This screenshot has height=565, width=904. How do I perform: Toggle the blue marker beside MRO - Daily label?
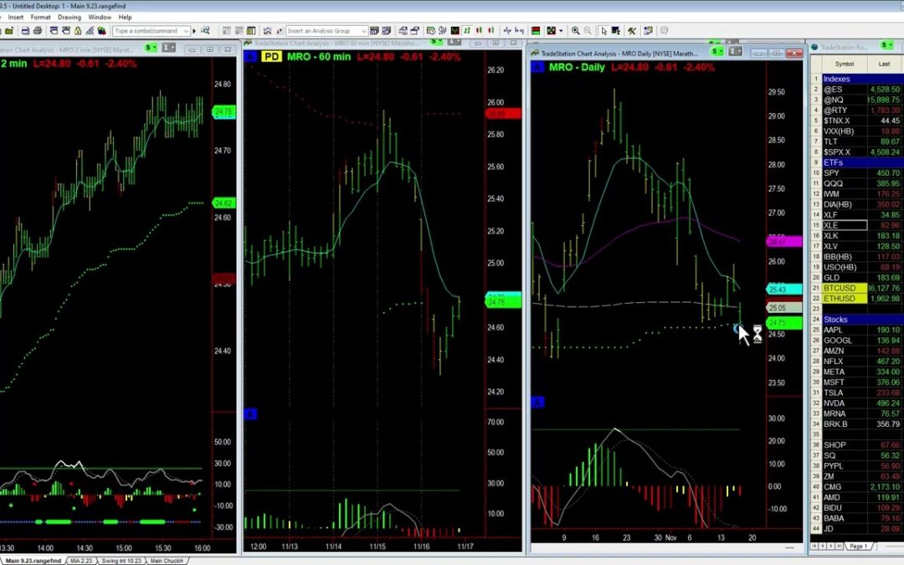click(x=537, y=67)
